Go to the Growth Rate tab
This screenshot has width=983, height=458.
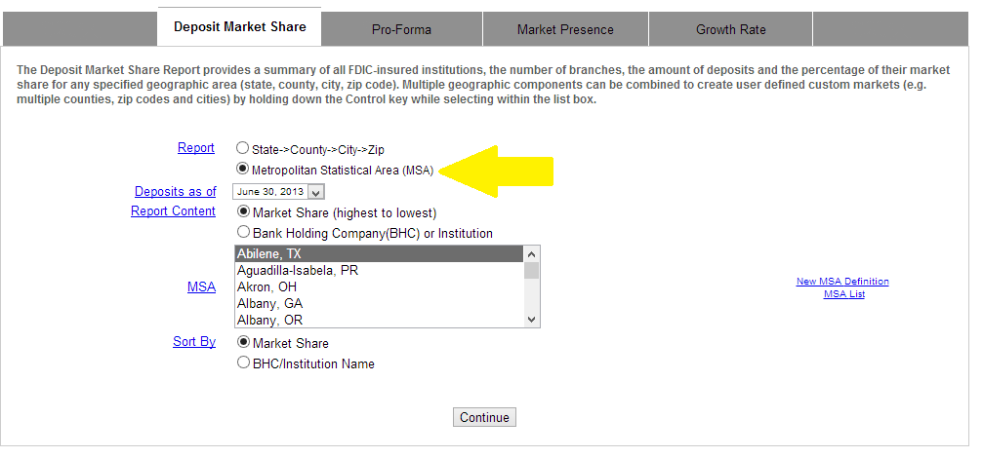730,29
